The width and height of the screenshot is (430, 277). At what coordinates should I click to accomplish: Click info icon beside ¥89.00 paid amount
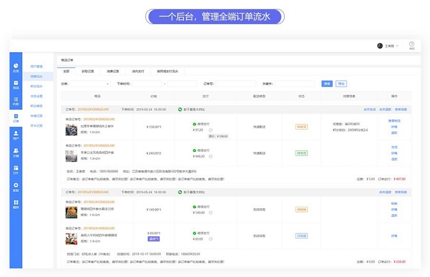coord(210,239)
